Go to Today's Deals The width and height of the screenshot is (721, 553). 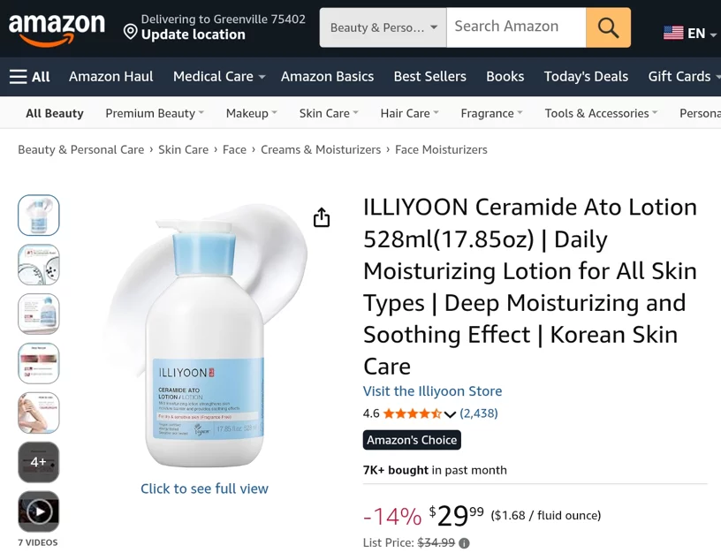pyautogui.click(x=586, y=76)
